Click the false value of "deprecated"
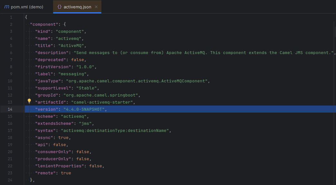This screenshot has width=336, height=185. tap(79, 60)
